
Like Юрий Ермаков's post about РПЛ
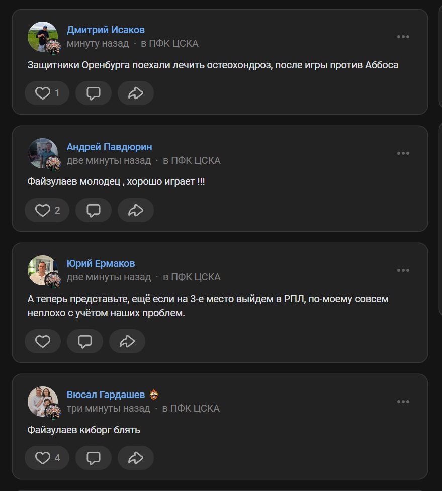(x=43, y=342)
